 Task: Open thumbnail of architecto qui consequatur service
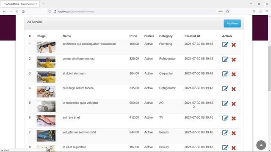click(x=46, y=47)
